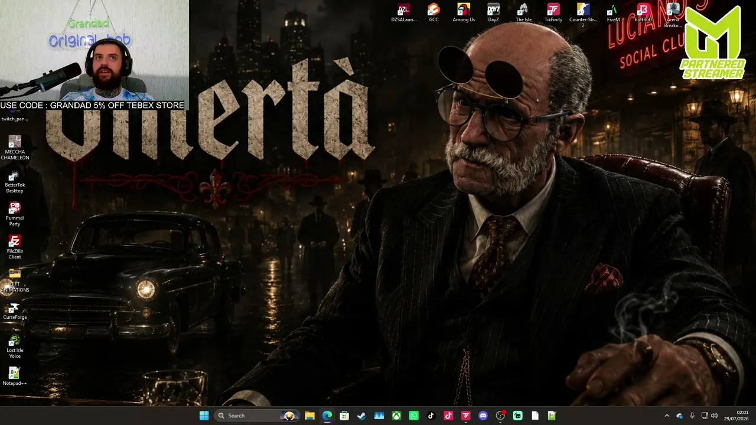756x425 pixels.
Task: Select the GCC desktop shortcut
Action: pyautogui.click(x=434, y=13)
